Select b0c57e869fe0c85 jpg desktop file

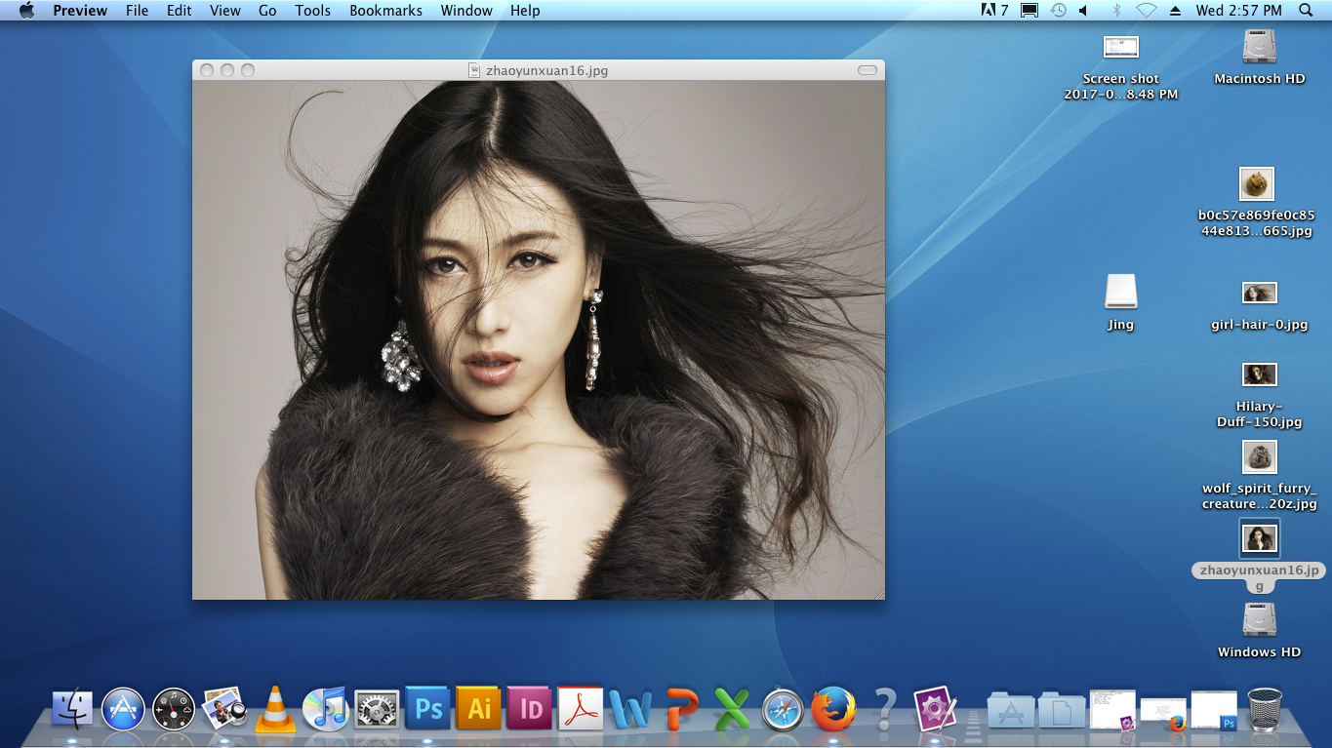(x=1257, y=183)
